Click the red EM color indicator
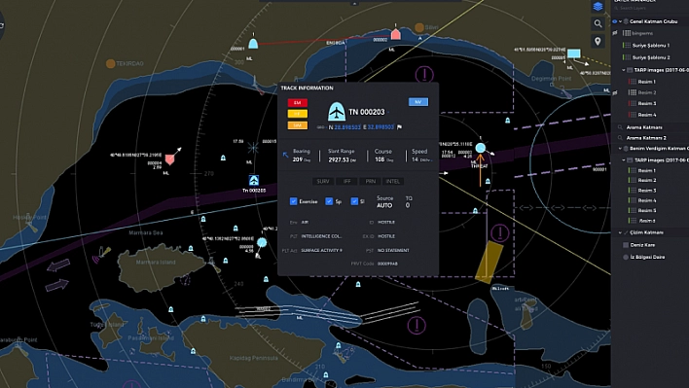Viewport: 689px width, 388px height. point(298,103)
